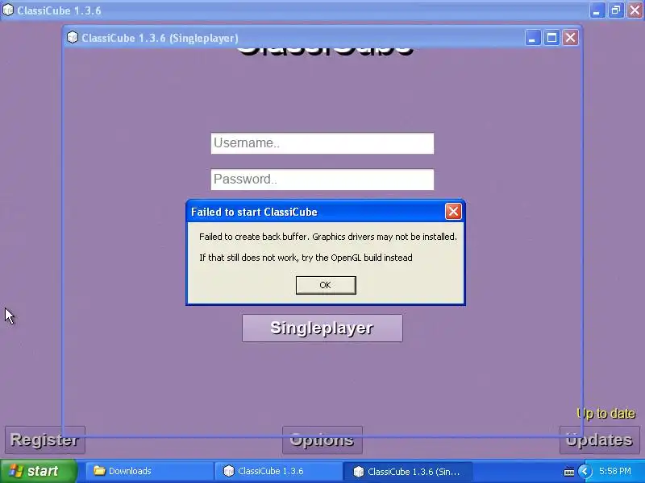This screenshot has height=483, width=645.
Task: Restore down the ClassiCube 1.3.6 launcher window
Action: click(616, 10)
